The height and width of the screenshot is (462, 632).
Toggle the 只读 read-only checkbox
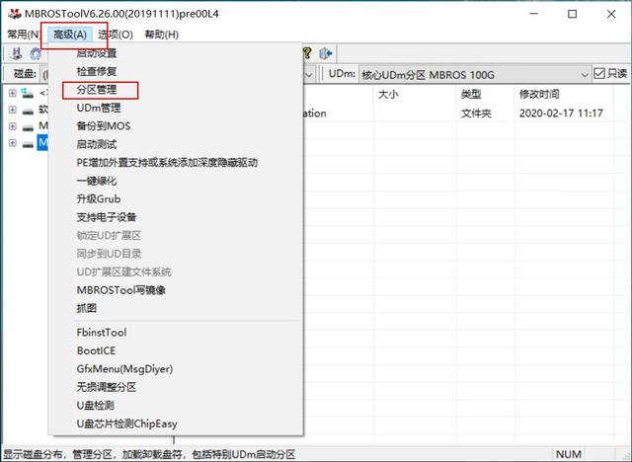(x=599, y=74)
